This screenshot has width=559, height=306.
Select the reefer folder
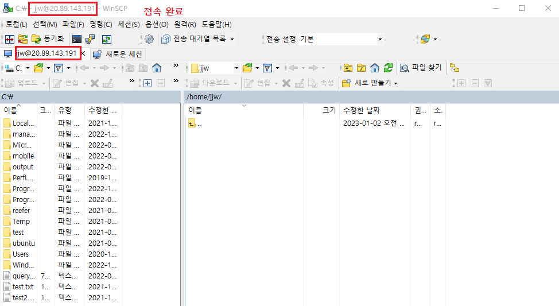tap(17, 211)
